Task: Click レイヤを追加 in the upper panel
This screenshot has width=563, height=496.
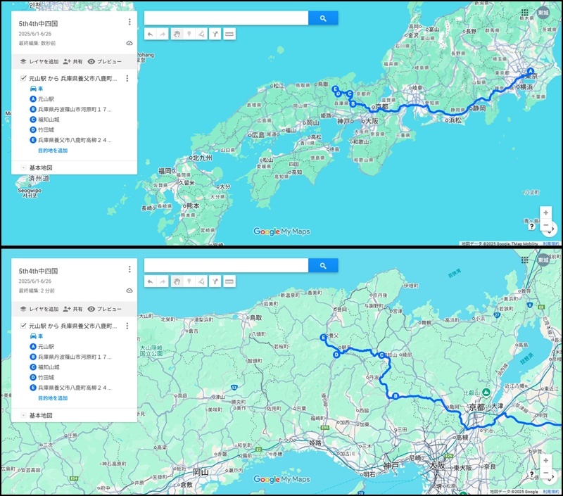Action: [39, 62]
